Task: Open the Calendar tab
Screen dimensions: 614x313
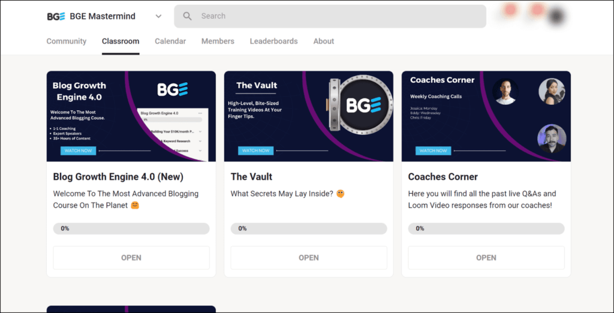Action: pyautogui.click(x=170, y=41)
